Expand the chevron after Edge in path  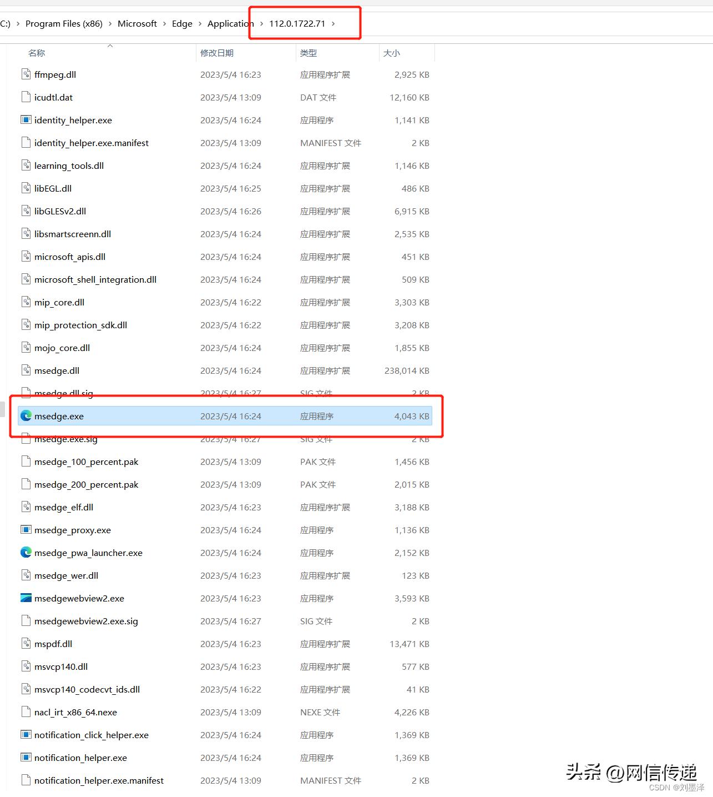click(x=199, y=23)
